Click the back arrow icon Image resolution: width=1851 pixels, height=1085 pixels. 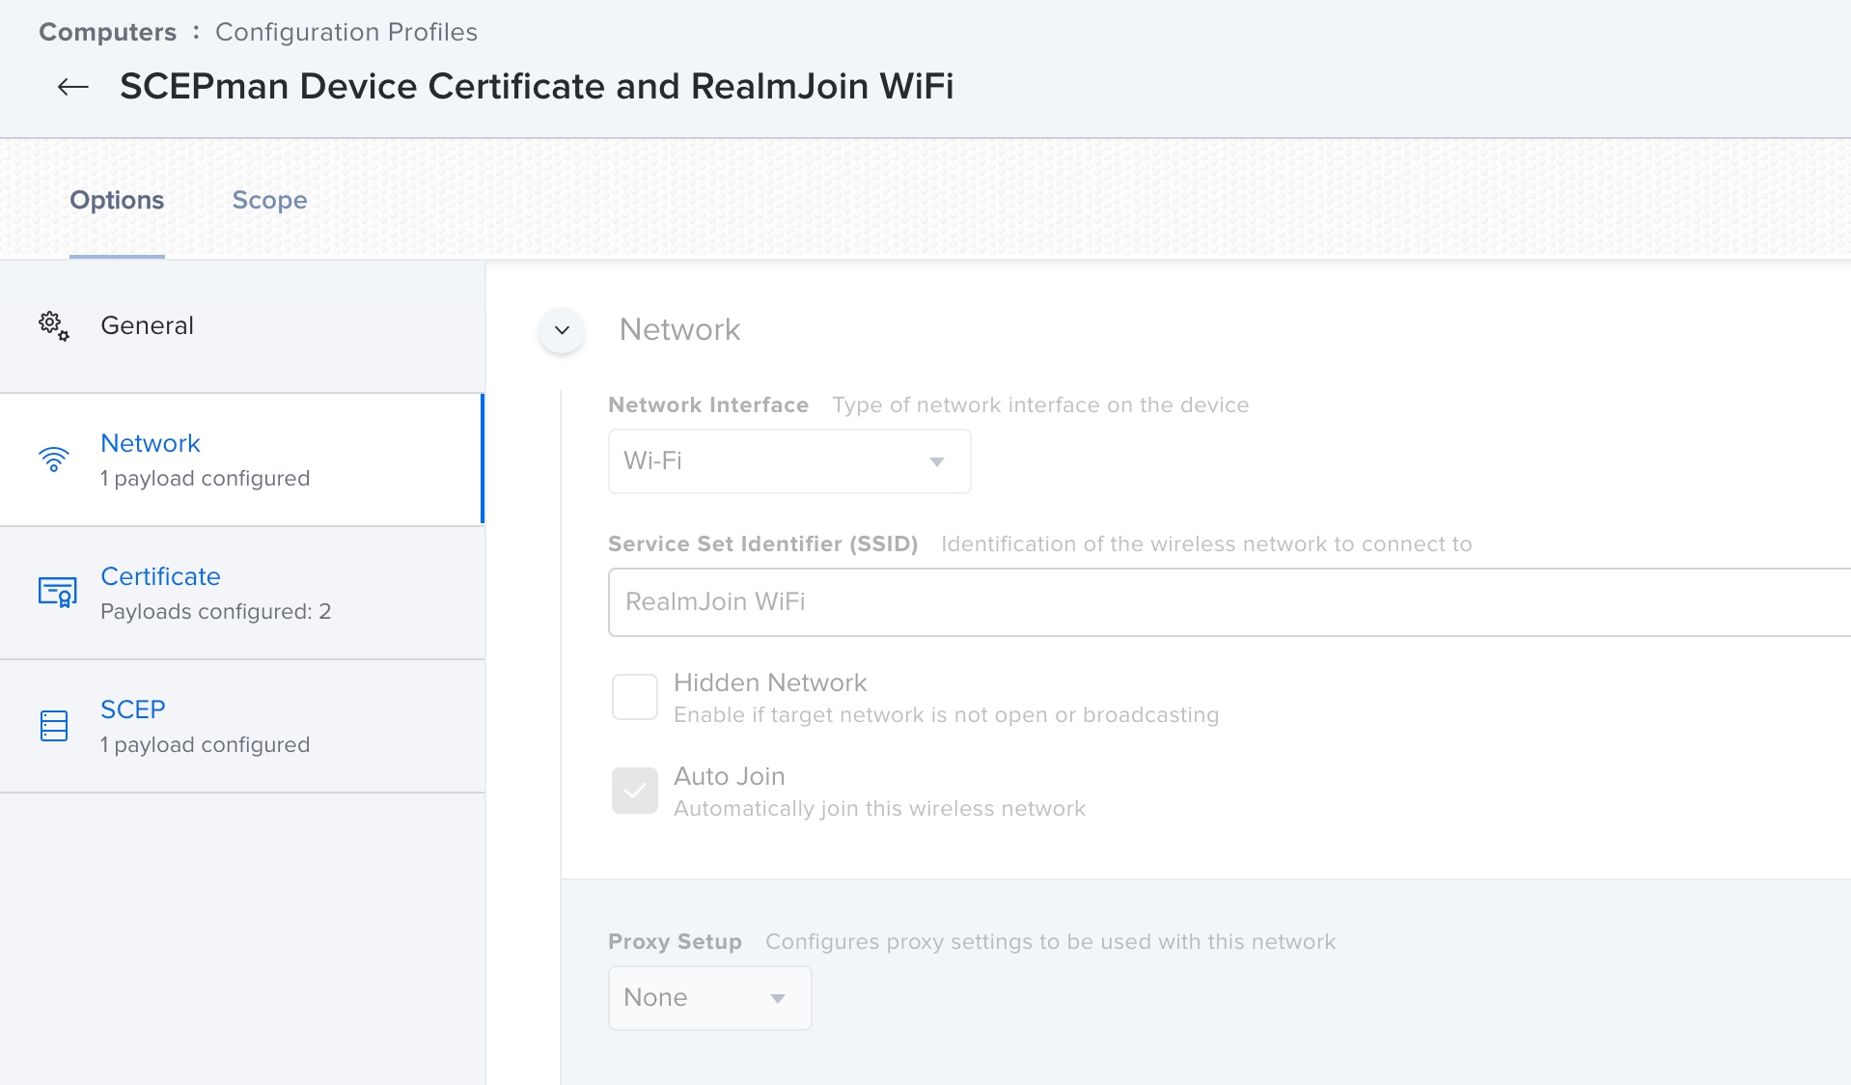coord(72,87)
